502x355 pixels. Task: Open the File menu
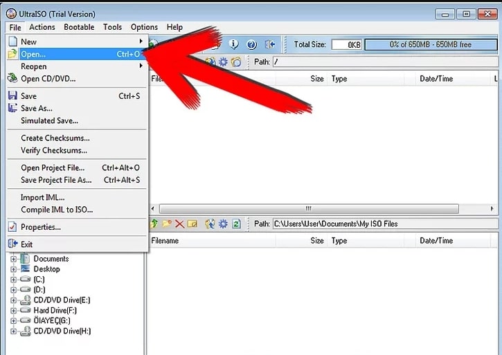[x=15, y=28]
